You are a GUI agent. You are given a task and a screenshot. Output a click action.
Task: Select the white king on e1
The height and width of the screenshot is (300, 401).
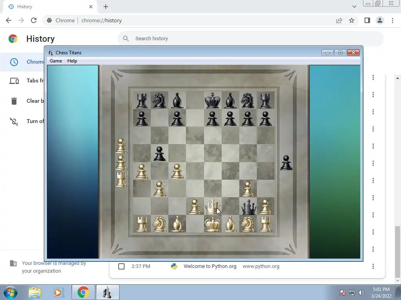(212, 223)
